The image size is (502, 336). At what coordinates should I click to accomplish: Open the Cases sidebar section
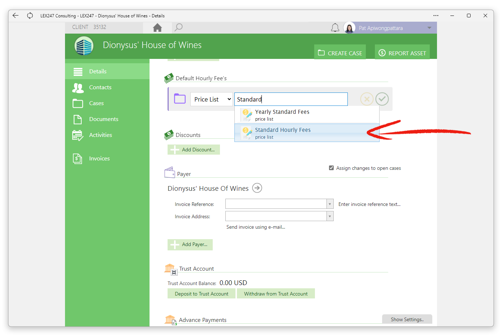click(x=107, y=103)
